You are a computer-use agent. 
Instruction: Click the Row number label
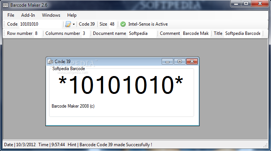point(20,33)
